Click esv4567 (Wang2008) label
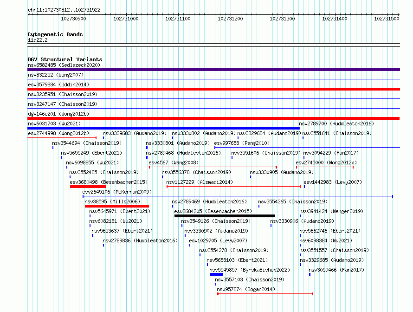Screen dimensions: 413x312 coord(174,162)
